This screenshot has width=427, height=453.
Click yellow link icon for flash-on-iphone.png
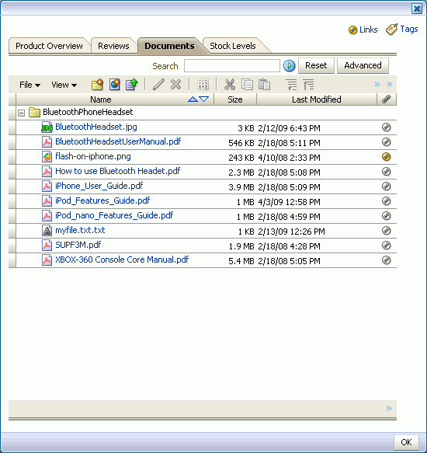click(387, 157)
